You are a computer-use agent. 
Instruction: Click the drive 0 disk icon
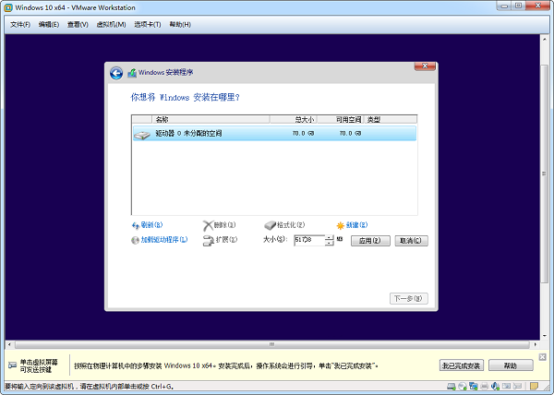142,135
